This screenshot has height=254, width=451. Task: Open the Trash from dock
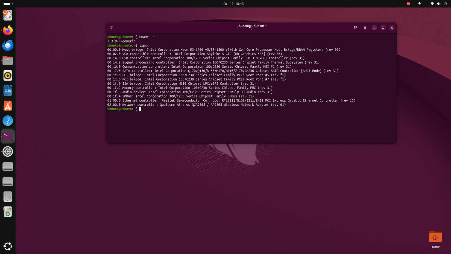pyautogui.click(x=8, y=212)
